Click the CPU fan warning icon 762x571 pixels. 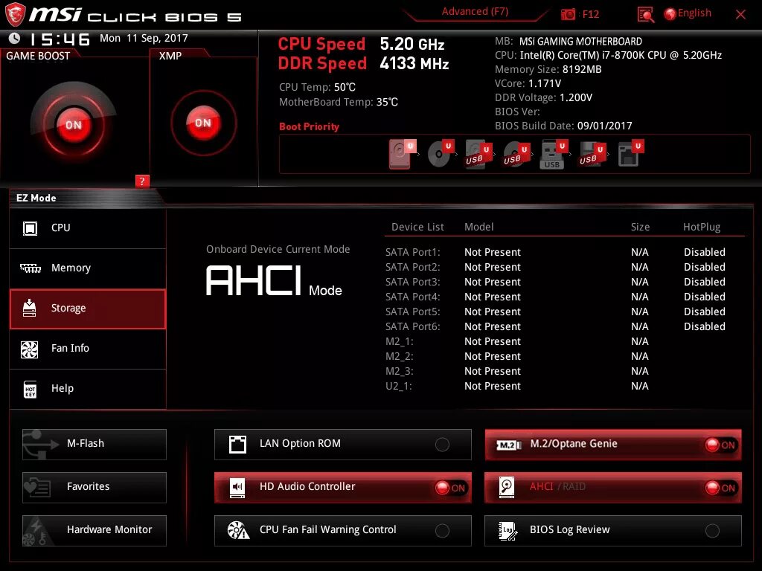(238, 530)
